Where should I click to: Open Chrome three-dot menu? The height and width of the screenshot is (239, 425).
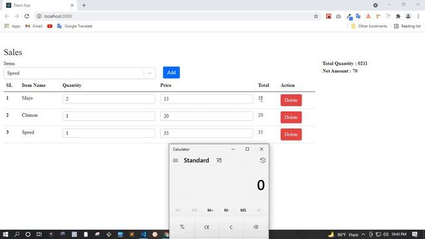[x=418, y=16]
